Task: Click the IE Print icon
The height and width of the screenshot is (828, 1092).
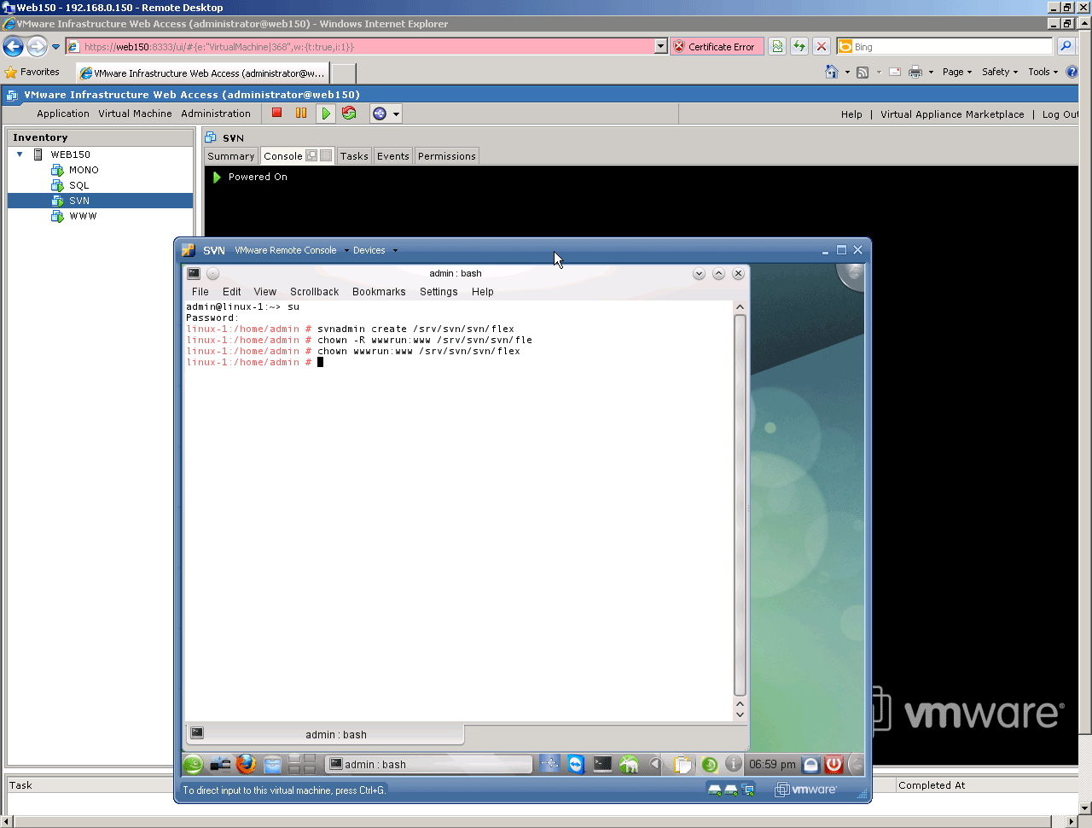Action: point(915,72)
